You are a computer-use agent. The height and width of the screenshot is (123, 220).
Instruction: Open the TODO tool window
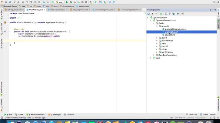click(19, 114)
